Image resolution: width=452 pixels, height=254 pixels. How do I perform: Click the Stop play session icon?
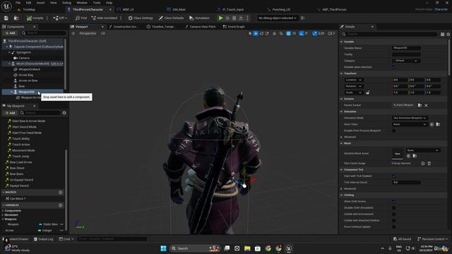point(234,18)
